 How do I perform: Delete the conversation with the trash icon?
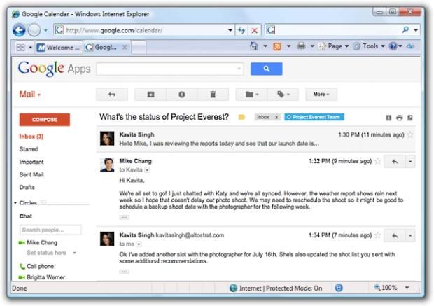click(213, 95)
